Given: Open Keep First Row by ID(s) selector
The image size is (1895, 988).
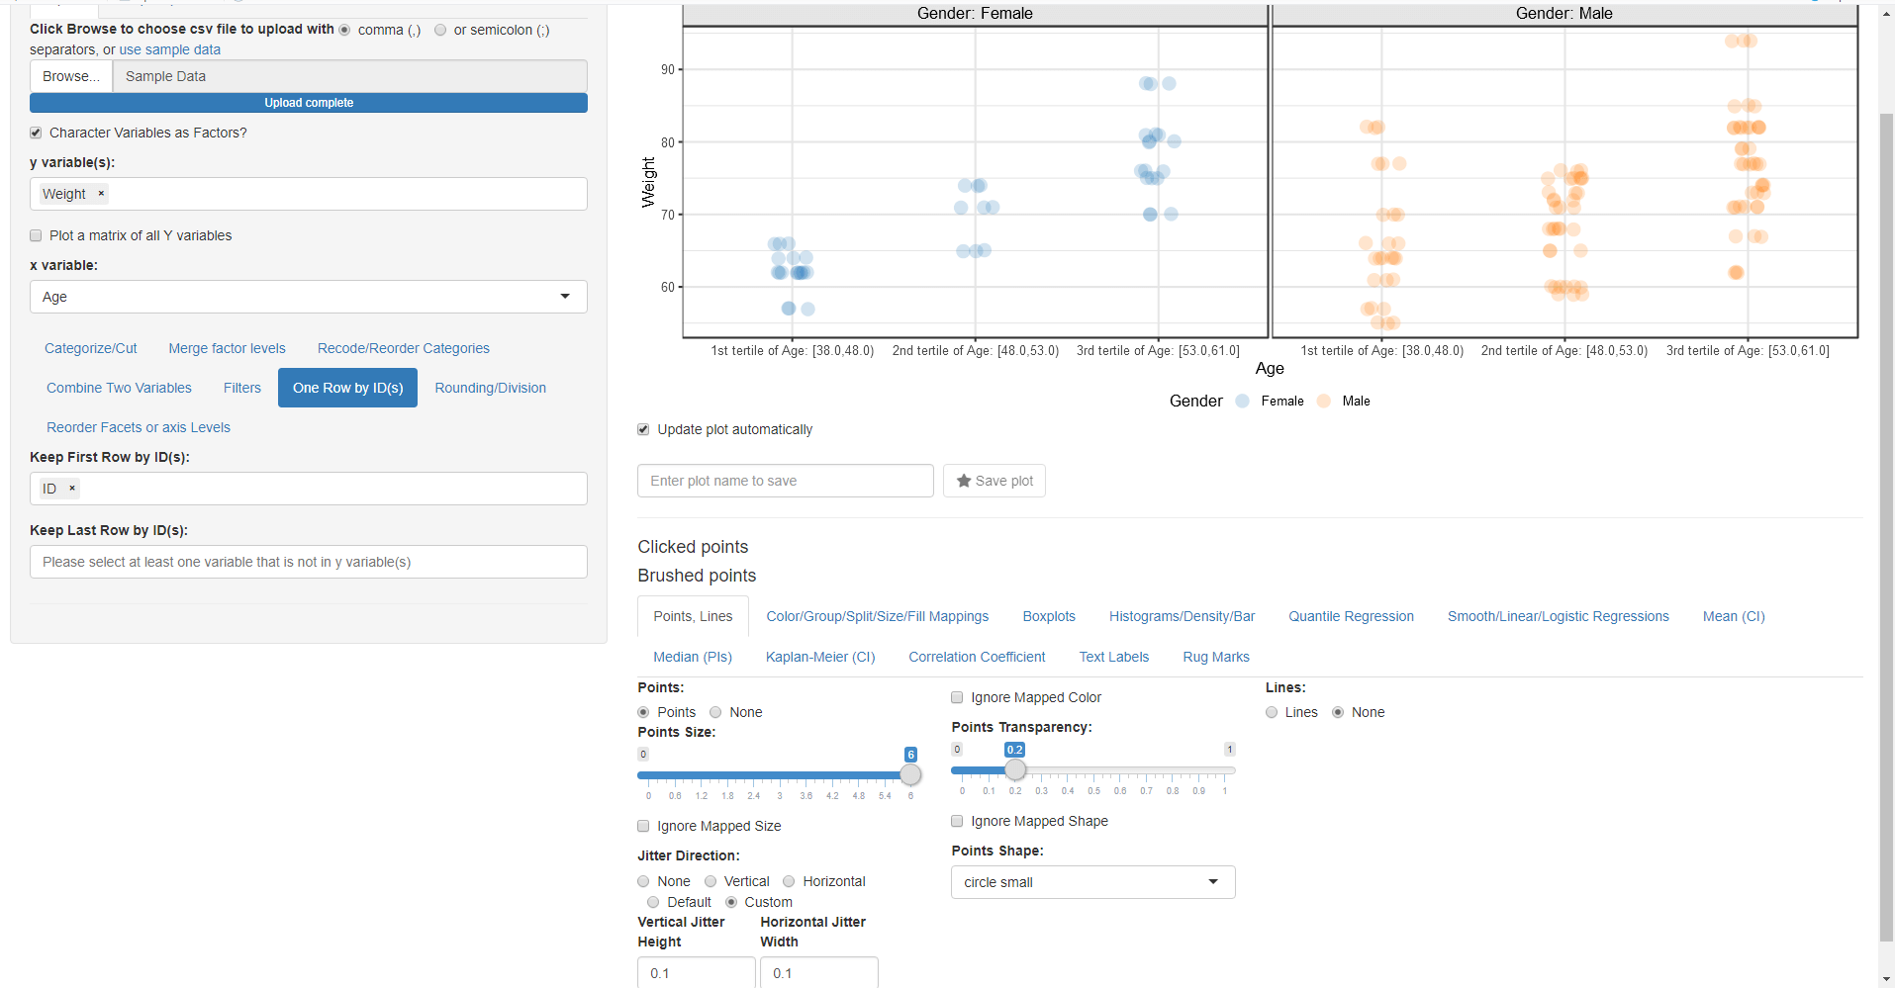Looking at the screenshot, I should pyautogui.click(x=309, y=489).
